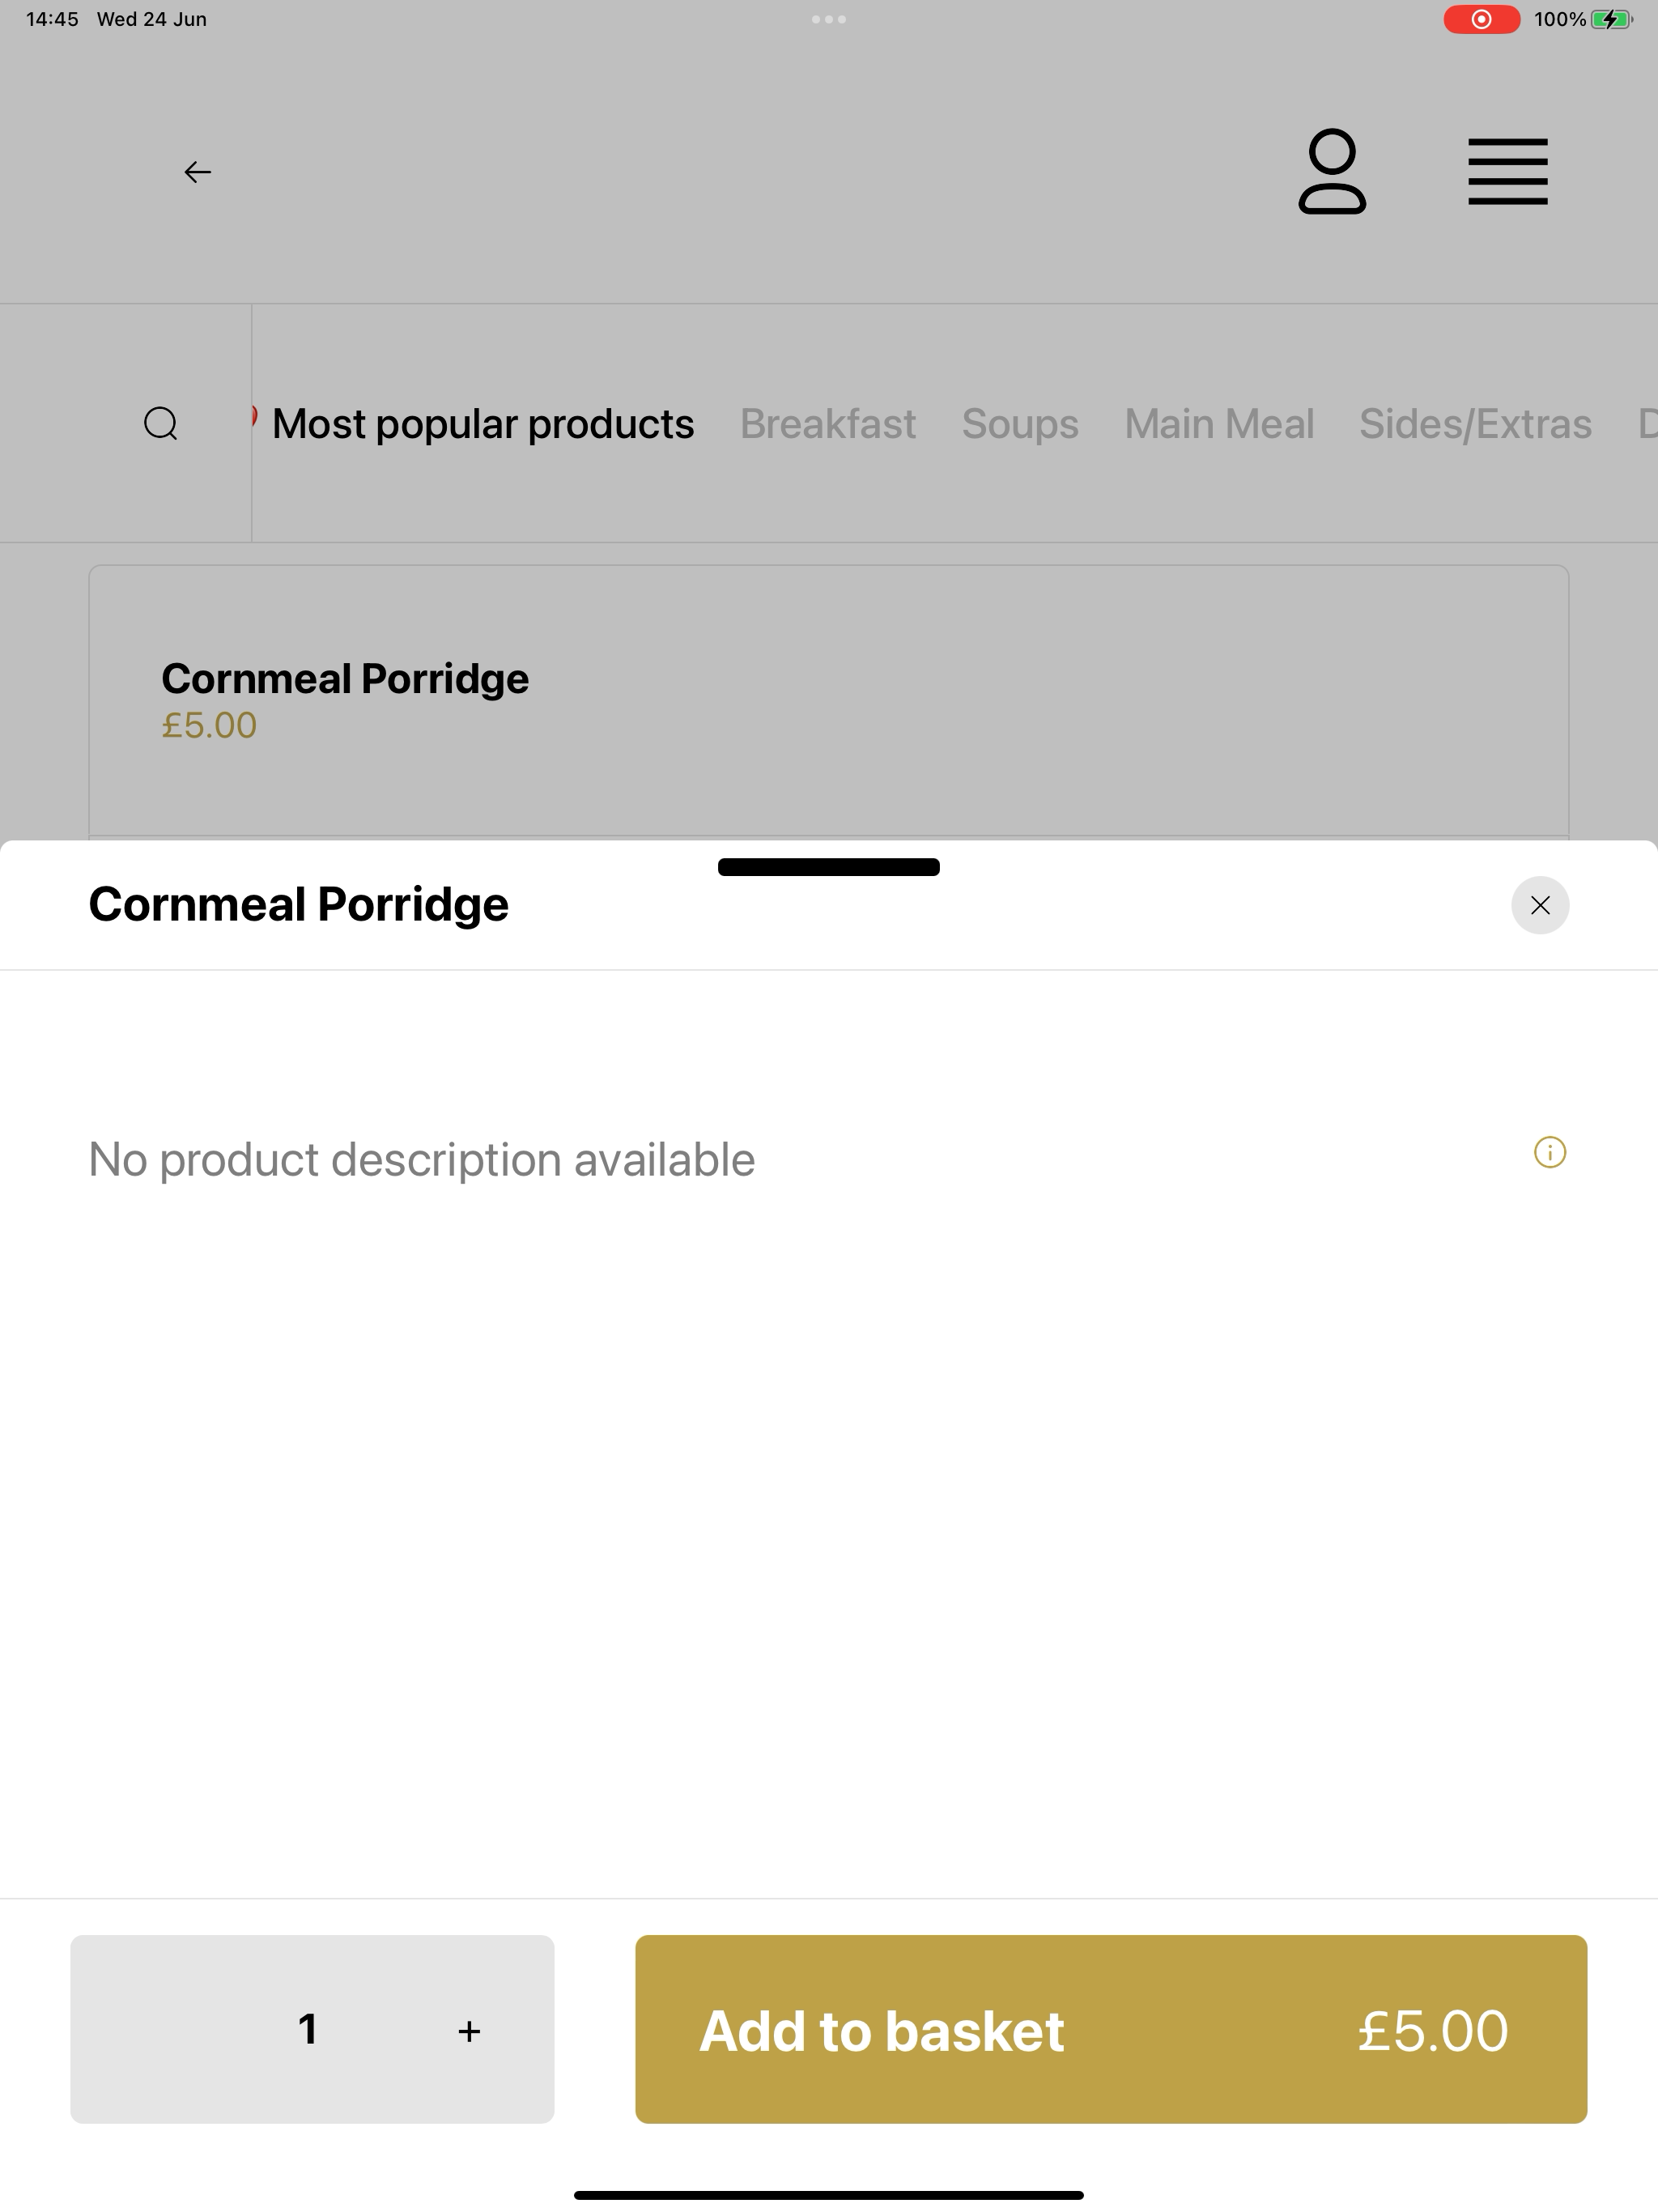Screen dimensions: 1658x2212
Task: Tap the search magnifier icon
Action: [161, 423]
